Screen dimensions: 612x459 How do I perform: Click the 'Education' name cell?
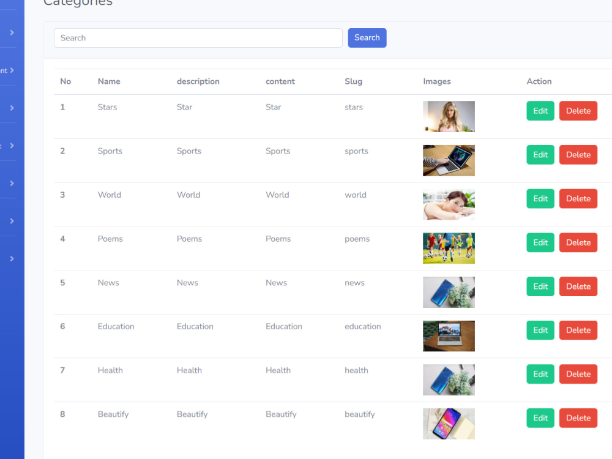coord(116,326)
